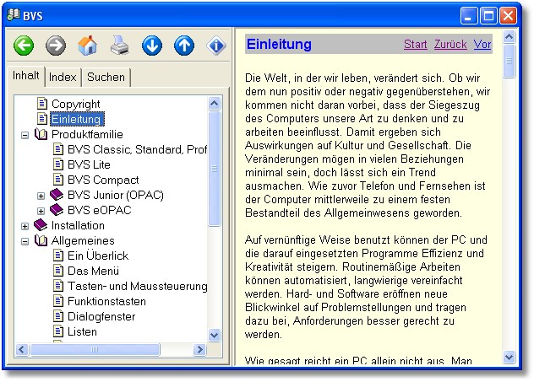
Task: Open the Home page icon
Action: click(88, 46)
